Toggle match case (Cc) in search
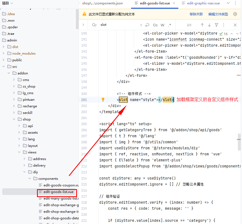Image resolution: width=242 pixels, height=224 pixels. 155,25
